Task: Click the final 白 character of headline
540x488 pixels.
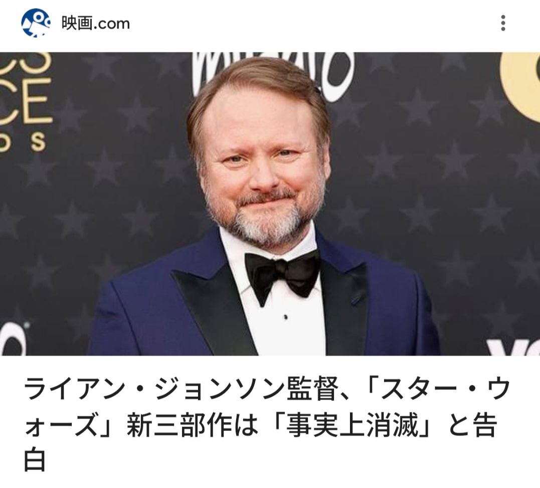Action: click(35, 461)
